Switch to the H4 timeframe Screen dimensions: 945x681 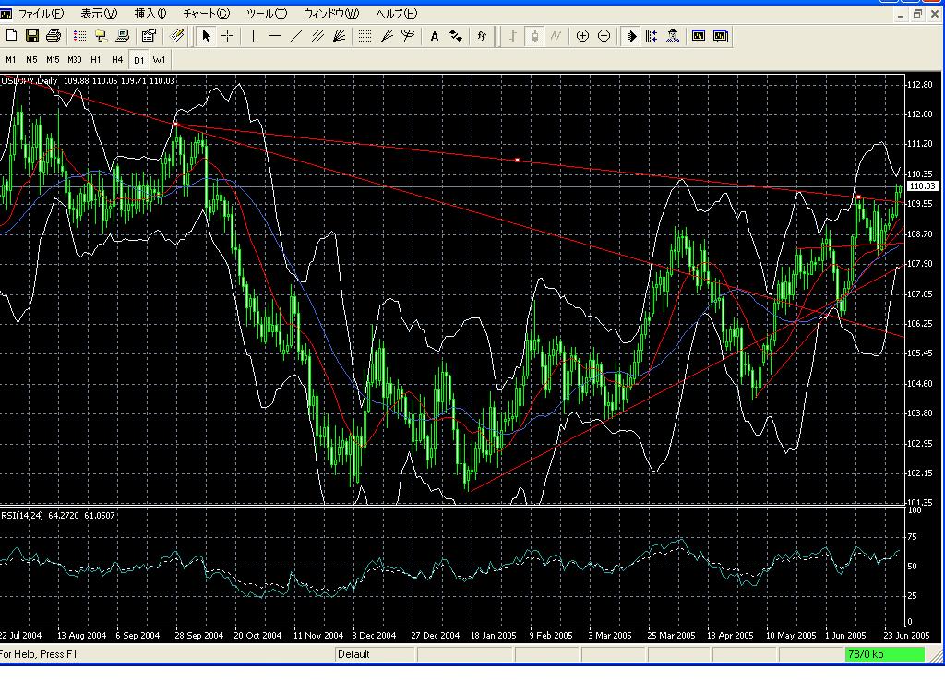[x=117, y=60]
